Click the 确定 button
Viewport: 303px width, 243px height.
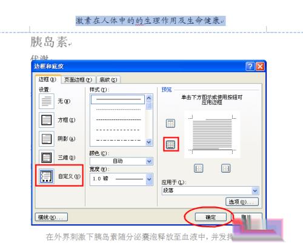[x=210, y=217]
